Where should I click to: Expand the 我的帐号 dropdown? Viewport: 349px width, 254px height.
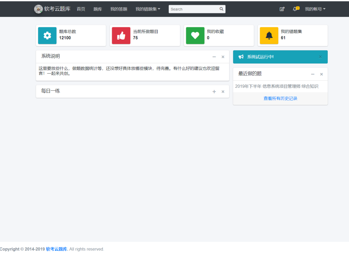(315, 9)
